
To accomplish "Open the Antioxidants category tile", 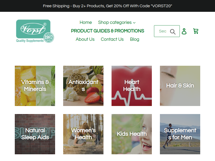I will (x=83, y=86).
